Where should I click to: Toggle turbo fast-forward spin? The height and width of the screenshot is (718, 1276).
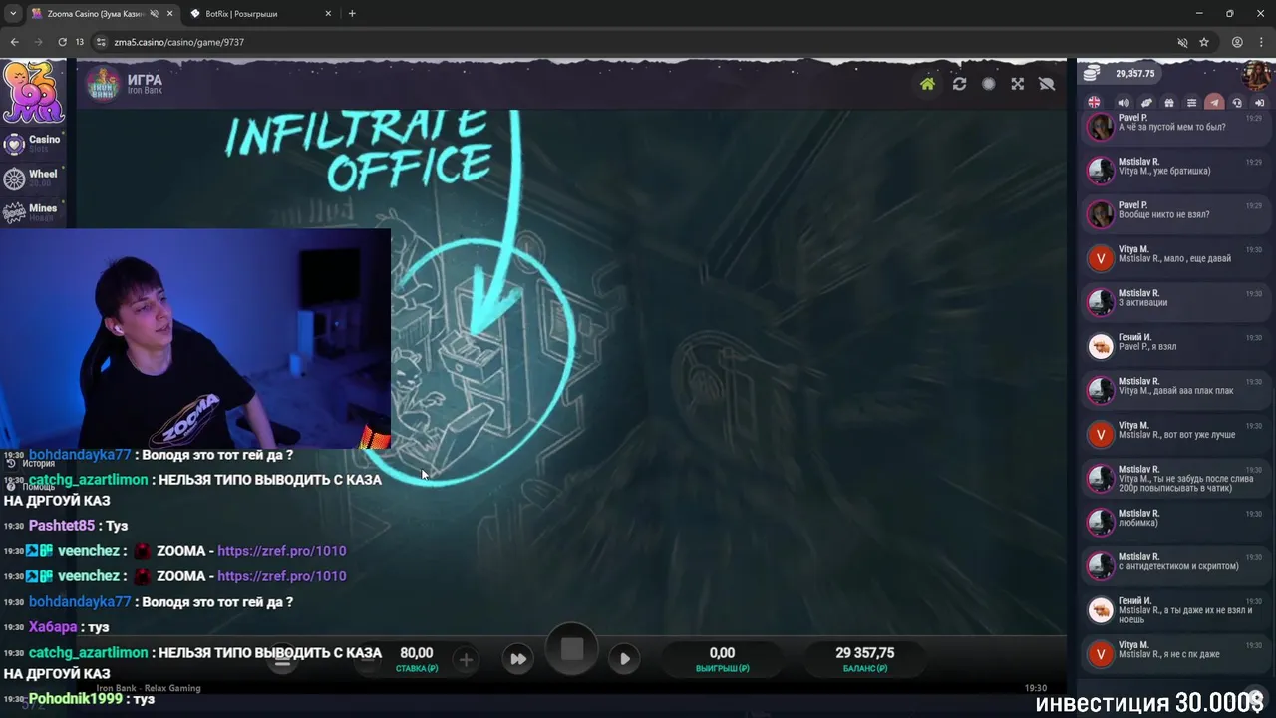(x=518, y=659)
